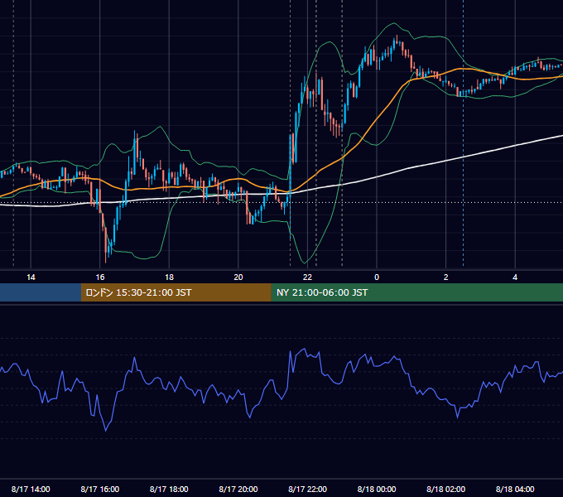Click the 2 hour axis label
The height and width of the screenshot is (497, 563).
click(x=446, y=277)
